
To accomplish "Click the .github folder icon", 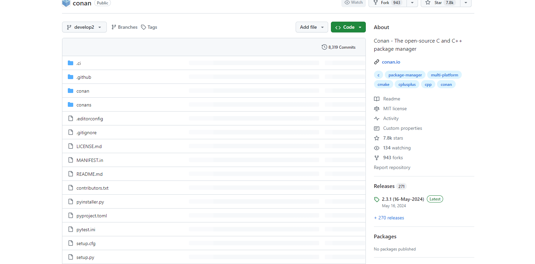I will click(x=71, y=77).
